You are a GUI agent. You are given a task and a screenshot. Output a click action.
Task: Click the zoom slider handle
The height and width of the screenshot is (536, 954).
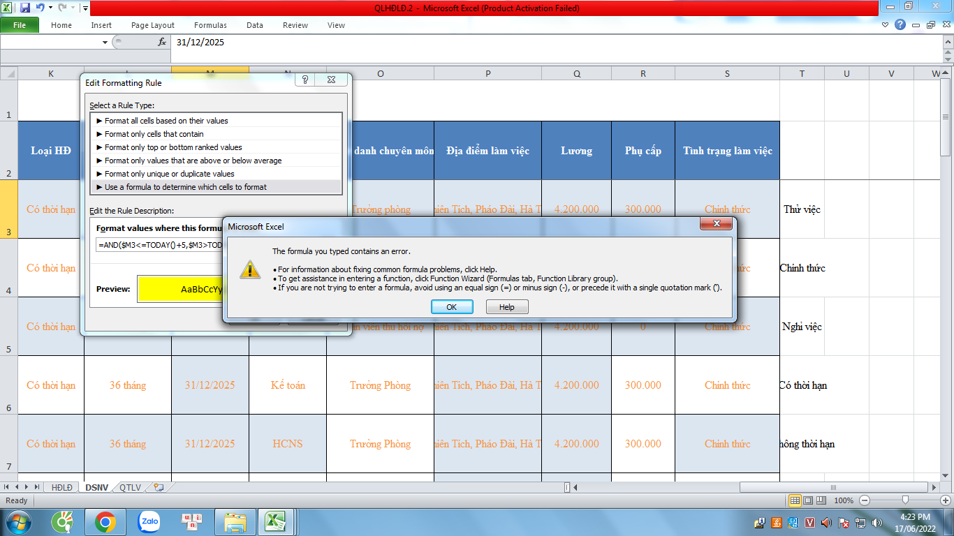click(906, 500)
